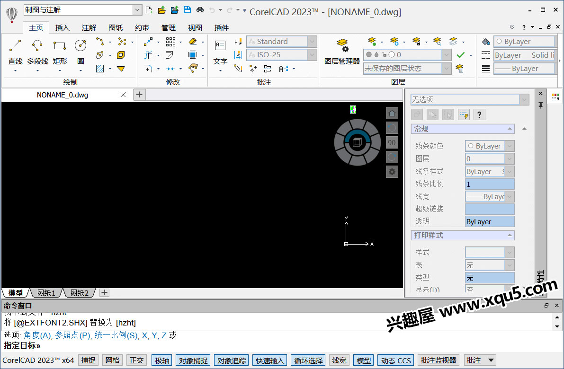Open the current layer 0 dropdown
564x369 pixels.
pyautogui.click(x=447, y=54)
